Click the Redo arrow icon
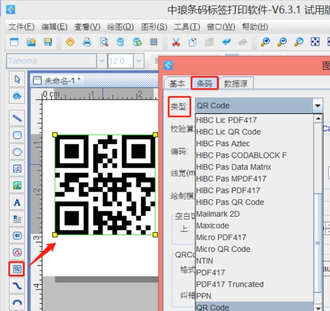 tap(243, 42)
